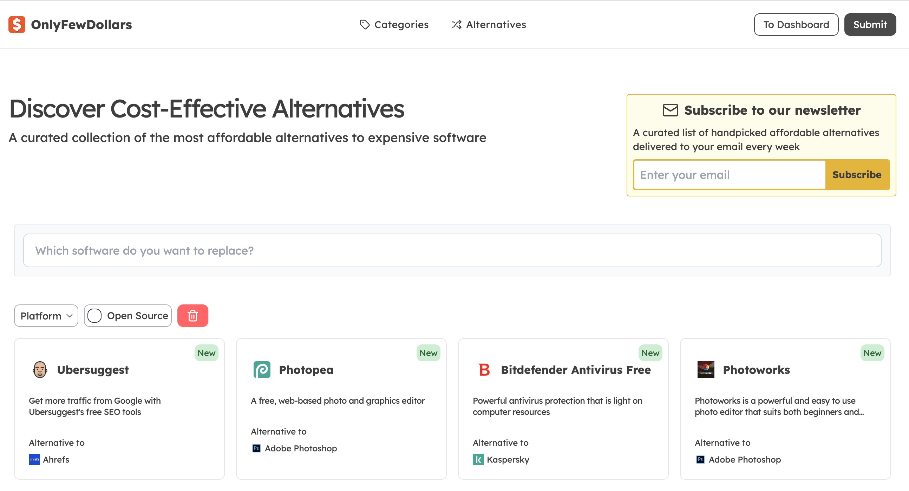The width and height of the screenshot is (909, 491).
Task: Open the Adobe Photoshop link under Photopea
Action: [x=300, y=448]
